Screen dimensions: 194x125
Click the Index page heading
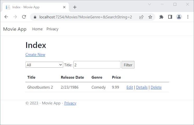pos(36,45)
